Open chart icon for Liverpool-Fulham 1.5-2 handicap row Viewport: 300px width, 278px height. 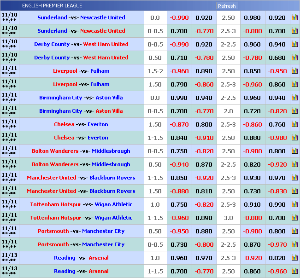[294, 71]
